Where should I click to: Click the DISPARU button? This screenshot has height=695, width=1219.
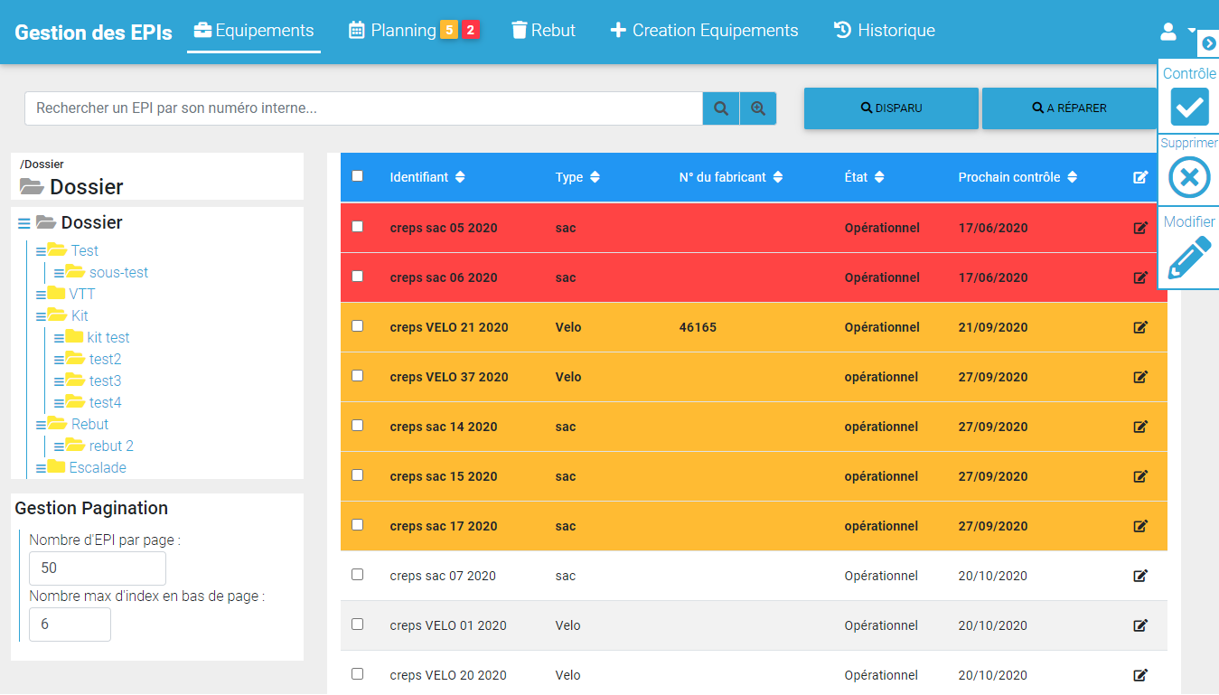coord(891,108)
